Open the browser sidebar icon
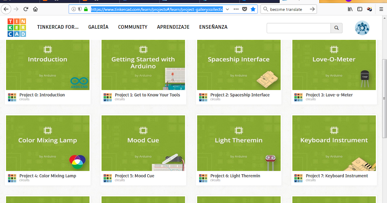Viewport: 387px width, 203px height. tap(359, 9)
